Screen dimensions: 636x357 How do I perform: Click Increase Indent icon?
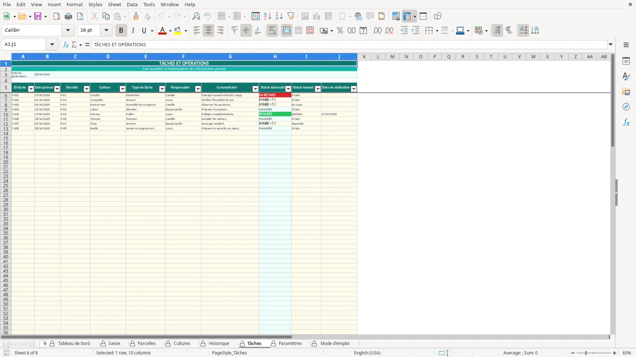[x=404, y=31]
